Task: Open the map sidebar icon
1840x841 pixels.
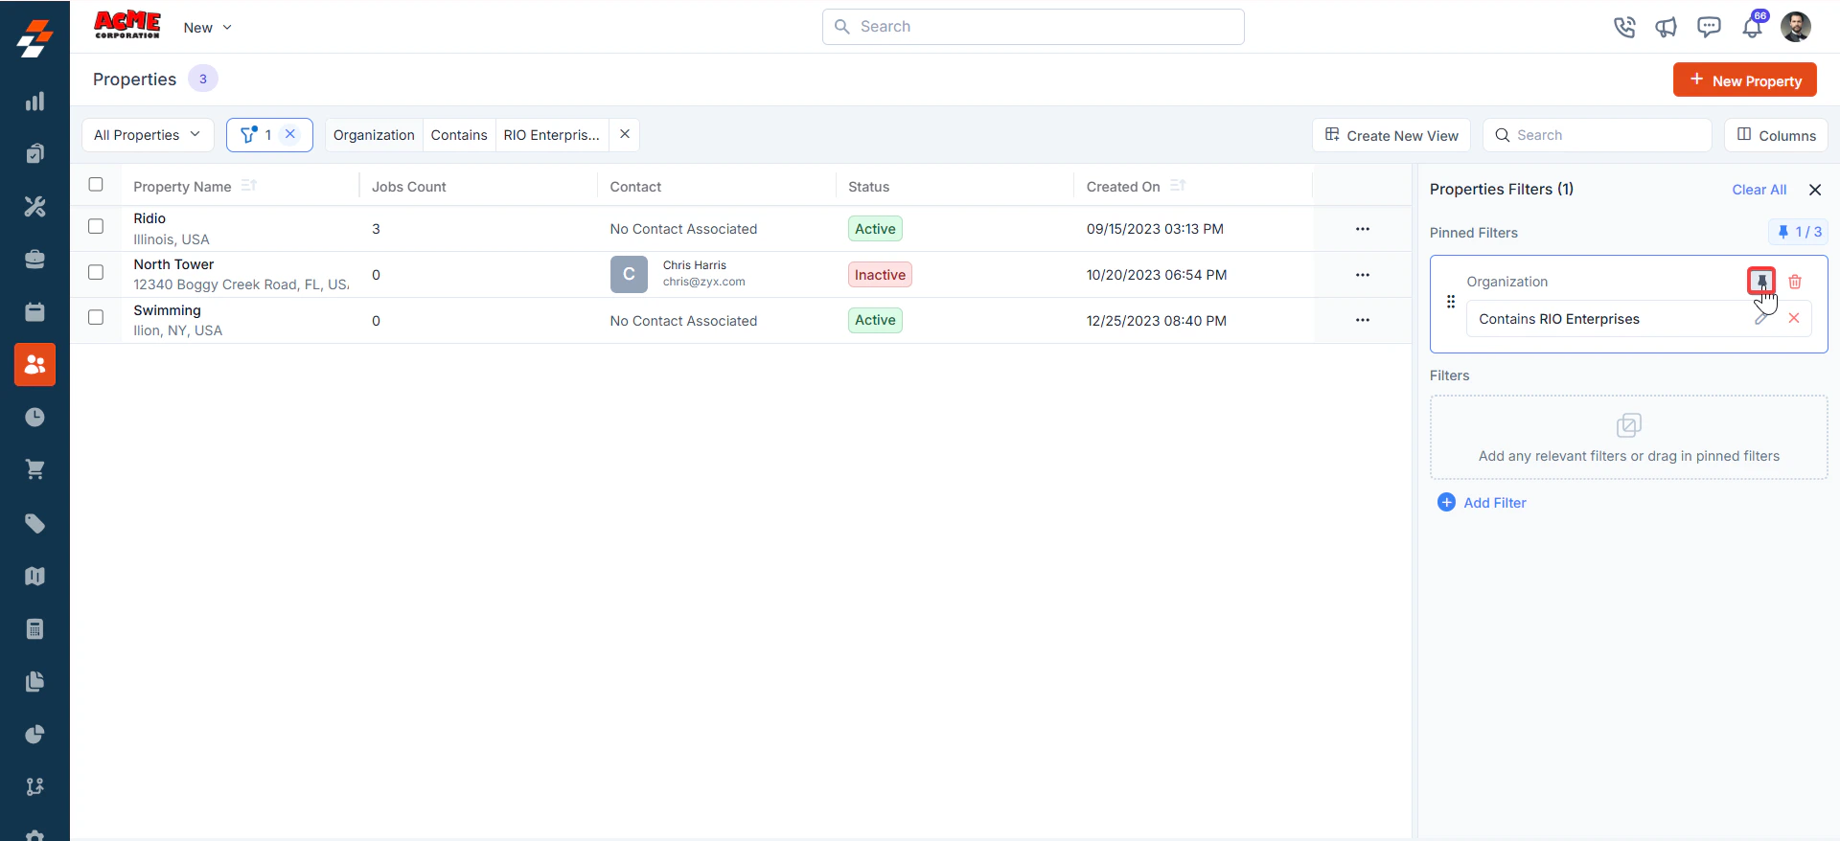Action: pyautogui.click(x=34, y=576)
